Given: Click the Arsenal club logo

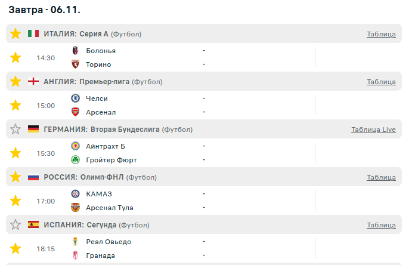Looking at the screenshot, I should 75,112.
